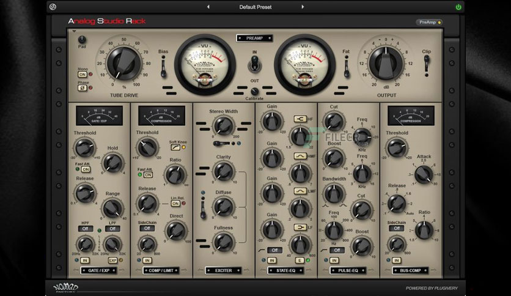
Task: Toggle the Lin.Rel. ON button
Action: [x=175, y=204]
